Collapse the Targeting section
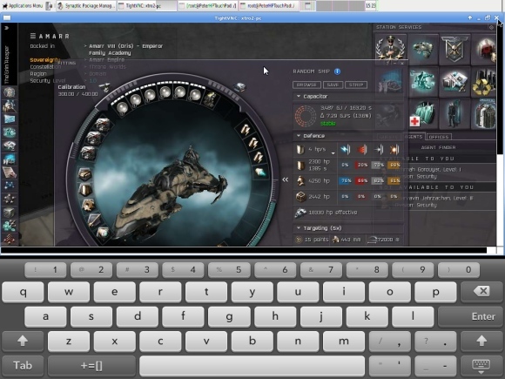The width and height of the screenshot is (505, 379). (299, 228)
